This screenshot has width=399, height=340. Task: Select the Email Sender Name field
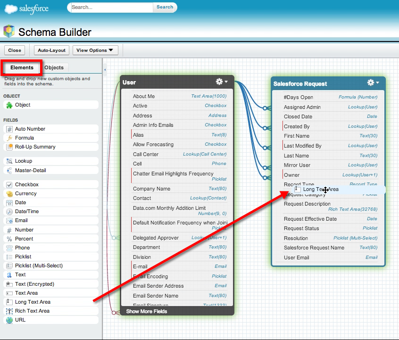pos(179,296)
